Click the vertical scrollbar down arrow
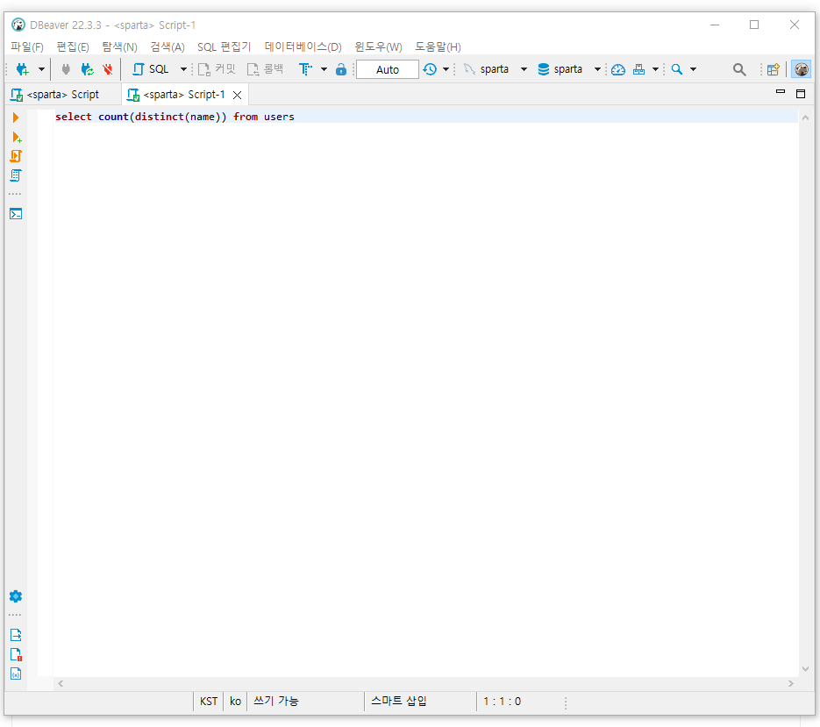 (805, 669)
